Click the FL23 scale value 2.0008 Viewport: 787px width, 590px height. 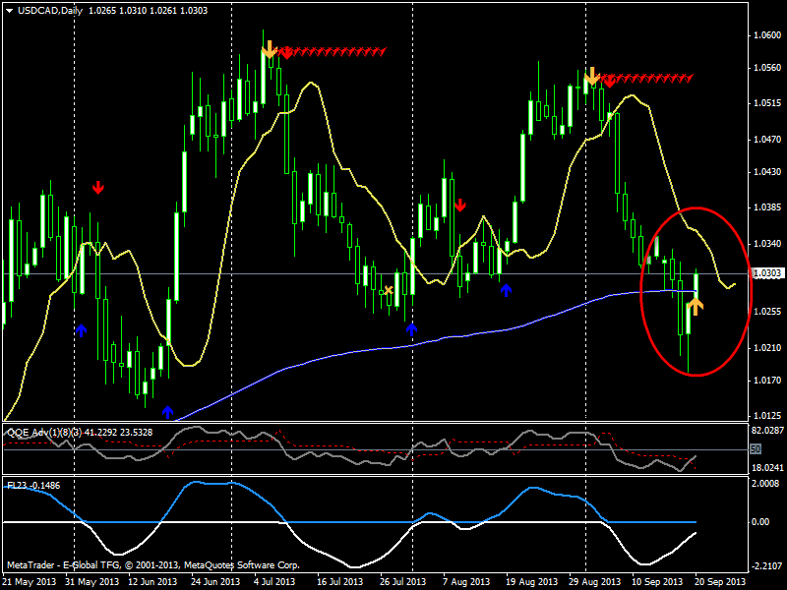(765, 484)
